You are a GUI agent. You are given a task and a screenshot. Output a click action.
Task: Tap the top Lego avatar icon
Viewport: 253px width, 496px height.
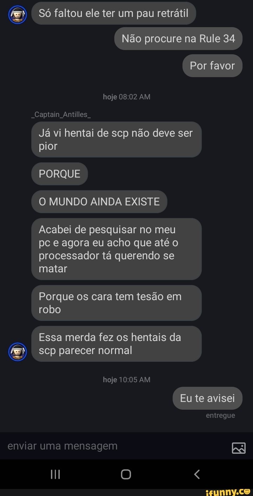pyautogui.click(x=17, y=15)
